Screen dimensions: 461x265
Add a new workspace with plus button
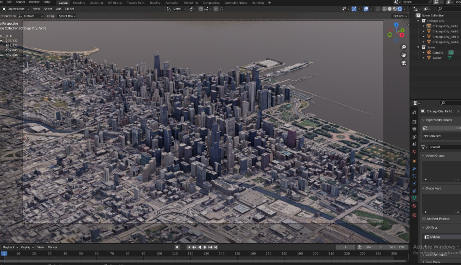[269, 2]
